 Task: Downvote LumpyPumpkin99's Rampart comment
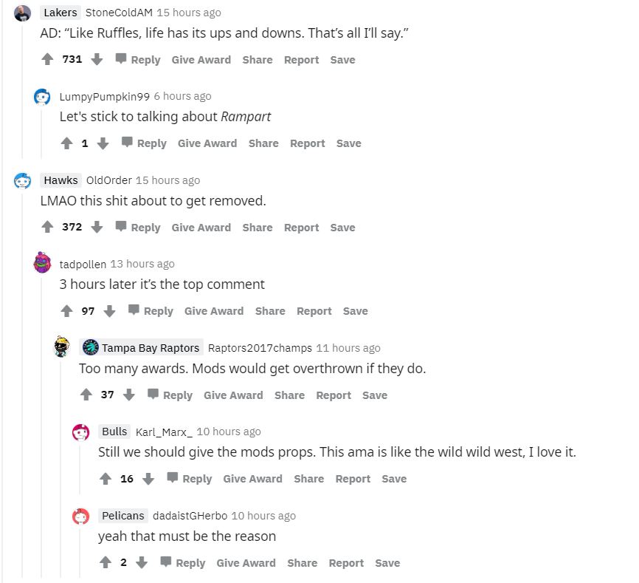pyautogui.click(x=103, y=143)
